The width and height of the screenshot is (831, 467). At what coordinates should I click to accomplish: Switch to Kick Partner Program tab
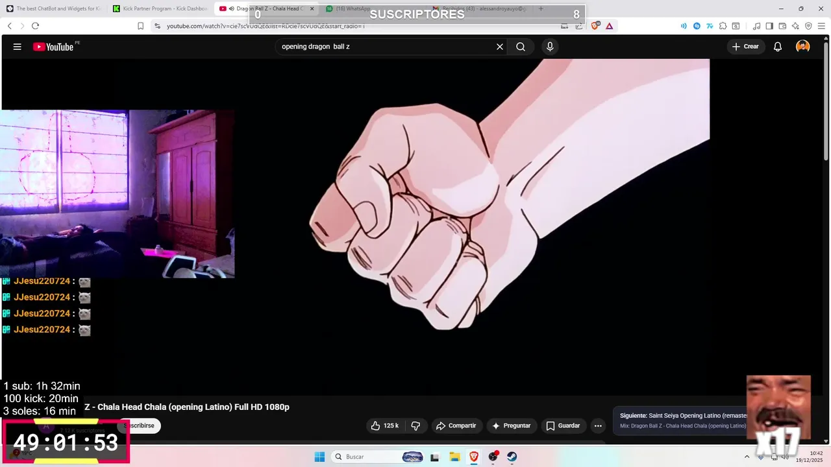click(x=160, y=8)
